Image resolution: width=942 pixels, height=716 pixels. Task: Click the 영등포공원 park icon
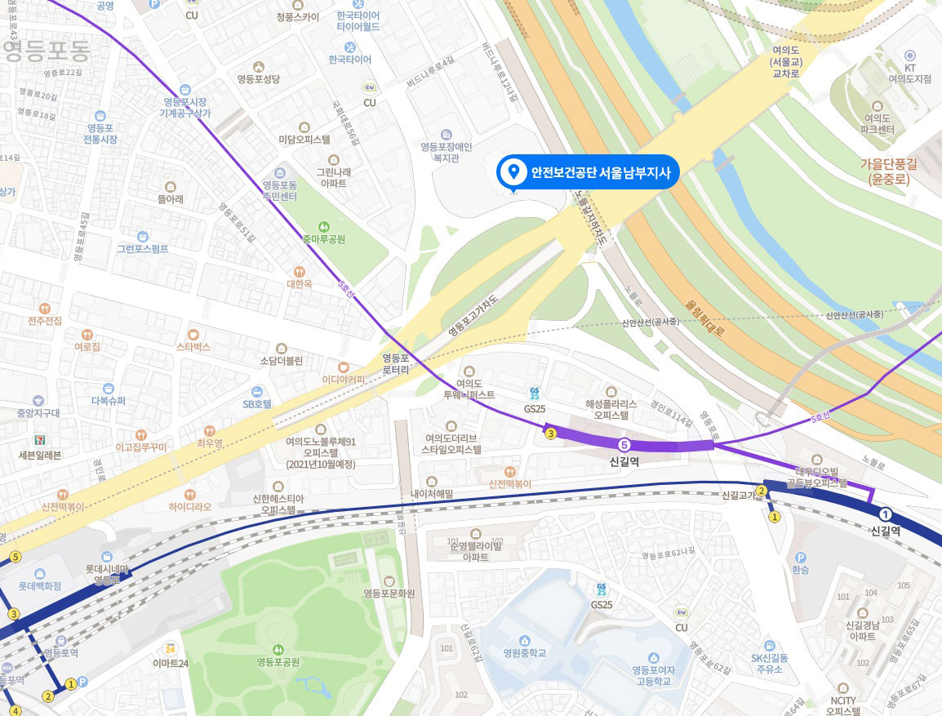[278, 650]
